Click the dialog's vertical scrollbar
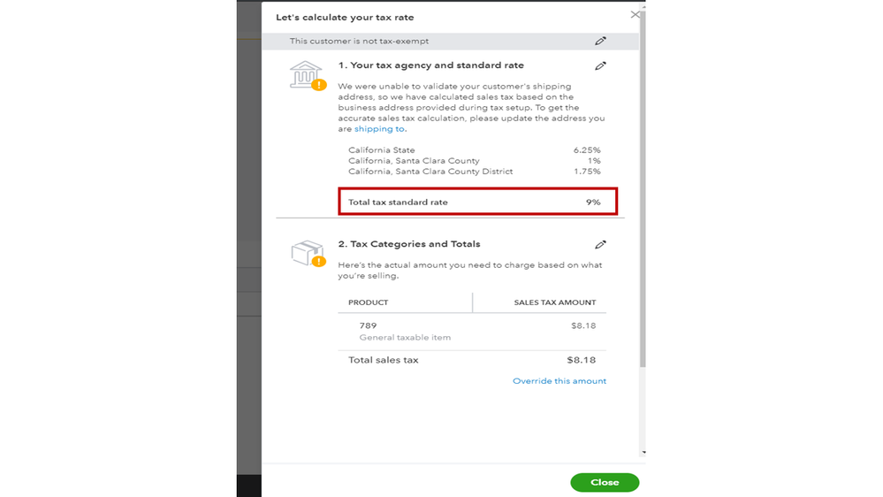 [643, 177]
